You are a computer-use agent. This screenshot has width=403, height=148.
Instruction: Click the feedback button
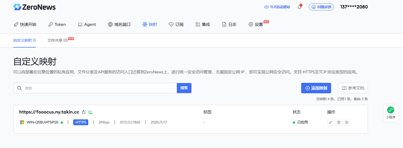point(321,7)
